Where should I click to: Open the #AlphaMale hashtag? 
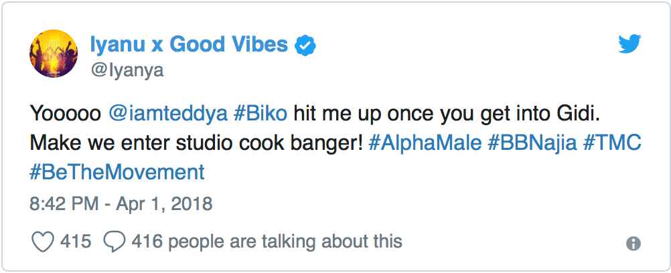coord(423,143)
